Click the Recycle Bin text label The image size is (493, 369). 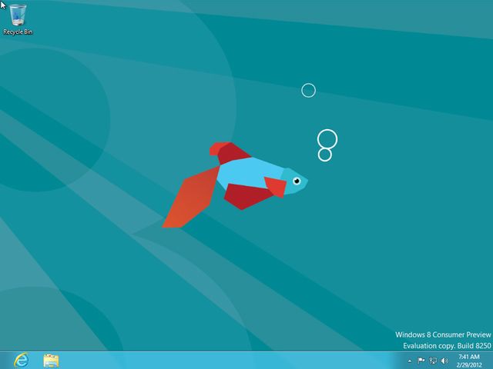[17, 32]
